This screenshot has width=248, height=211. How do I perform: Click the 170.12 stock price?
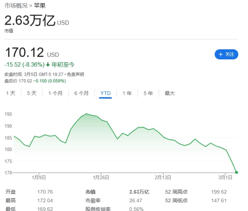(x=25, y=53)
